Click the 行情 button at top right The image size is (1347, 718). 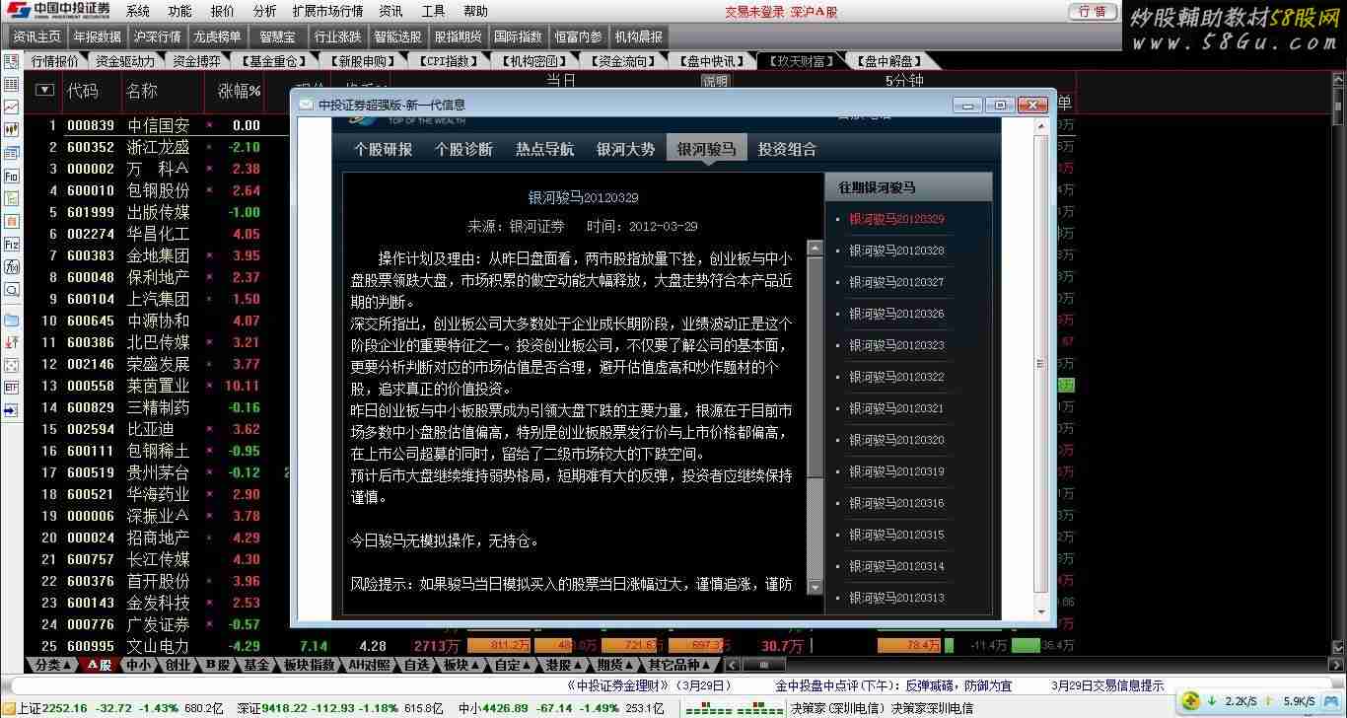click(1092, 12)
